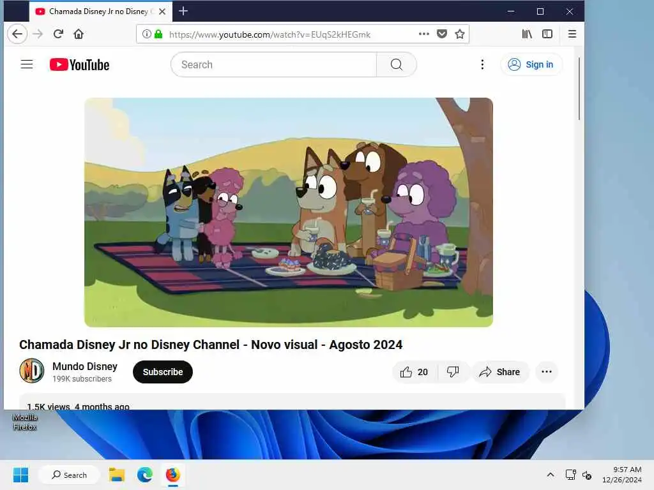Open page actions three-dot menu in address bar
654x490 pixels.
(x=424, y=34)
